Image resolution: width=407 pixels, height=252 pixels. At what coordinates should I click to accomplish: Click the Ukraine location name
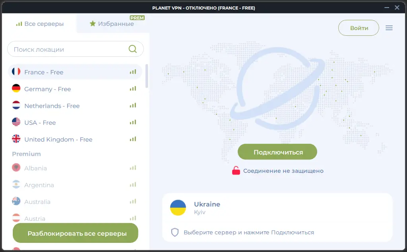207,204
